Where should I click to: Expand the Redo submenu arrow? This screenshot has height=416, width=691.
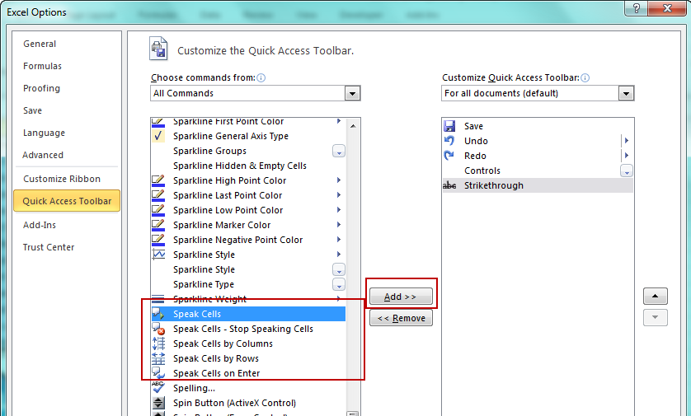pyautogui.click(x=626, y=156)
